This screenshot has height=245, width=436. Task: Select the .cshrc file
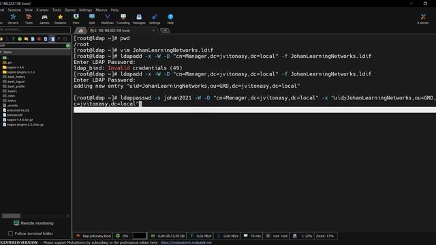pyautogui.click(x=9, y=96)
